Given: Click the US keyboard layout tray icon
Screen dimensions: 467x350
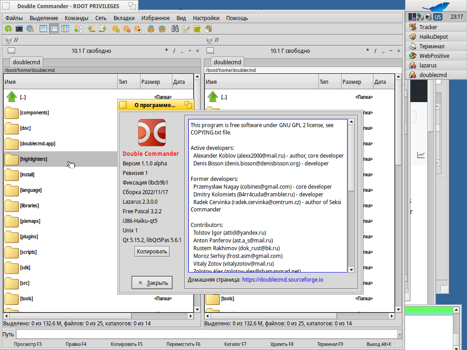Looking at the screenshot, I should tap(438, 17).
